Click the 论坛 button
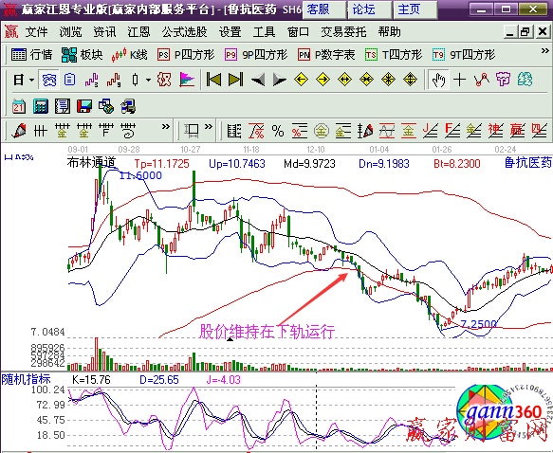The width and height of the screenshot is (553, 453). [369, 9]
